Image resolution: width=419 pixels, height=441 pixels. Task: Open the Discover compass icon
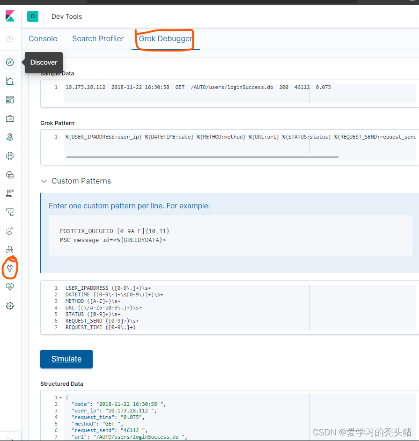10,62
